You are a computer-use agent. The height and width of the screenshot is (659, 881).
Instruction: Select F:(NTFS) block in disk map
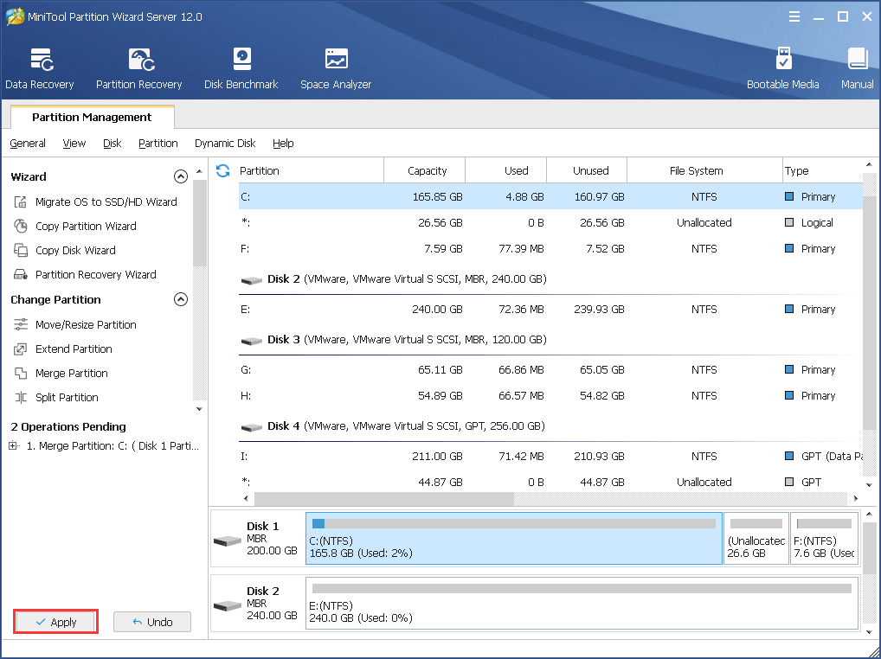(x=824, y=538)
